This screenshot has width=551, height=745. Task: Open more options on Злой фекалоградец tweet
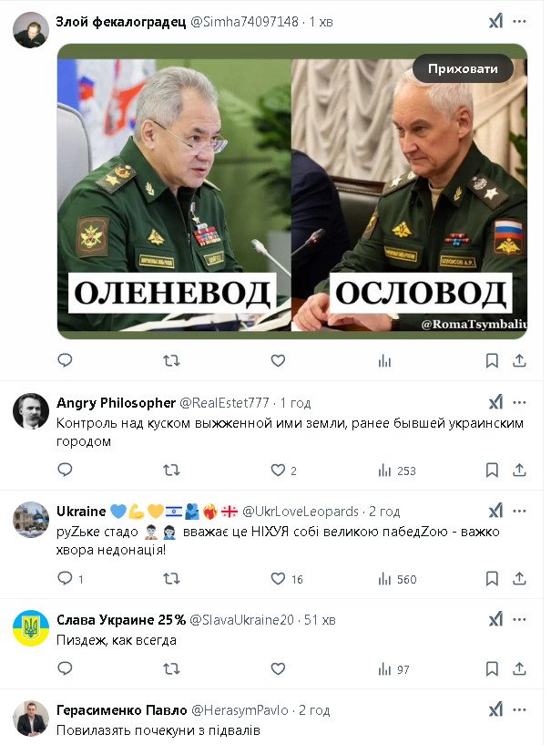tap(520, 21)
